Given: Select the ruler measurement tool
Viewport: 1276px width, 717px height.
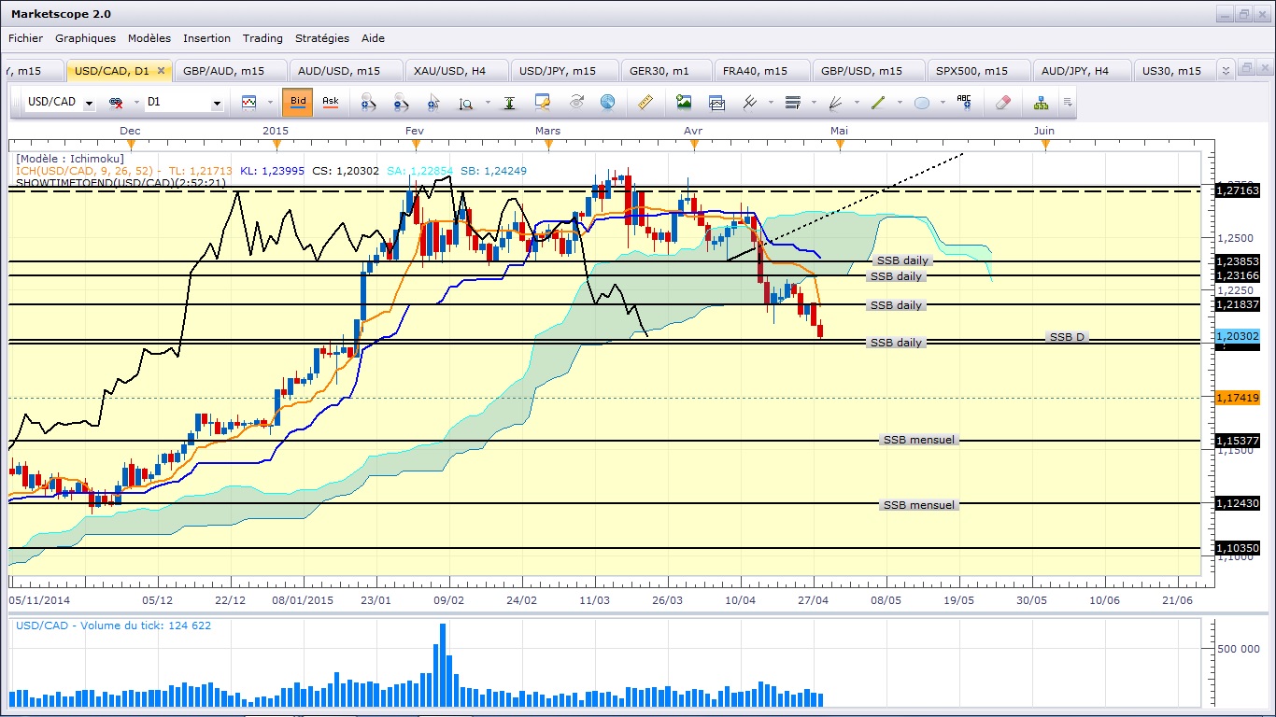Looking at the screenshot, I should (x=645, y=103).
